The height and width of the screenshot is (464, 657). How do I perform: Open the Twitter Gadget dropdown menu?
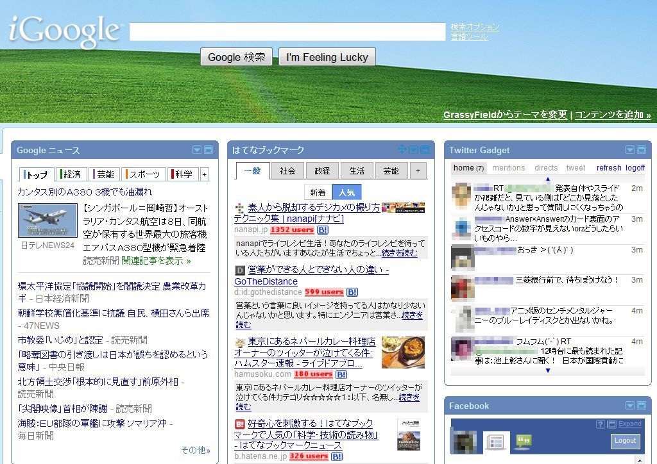click(x=630, y=150)
